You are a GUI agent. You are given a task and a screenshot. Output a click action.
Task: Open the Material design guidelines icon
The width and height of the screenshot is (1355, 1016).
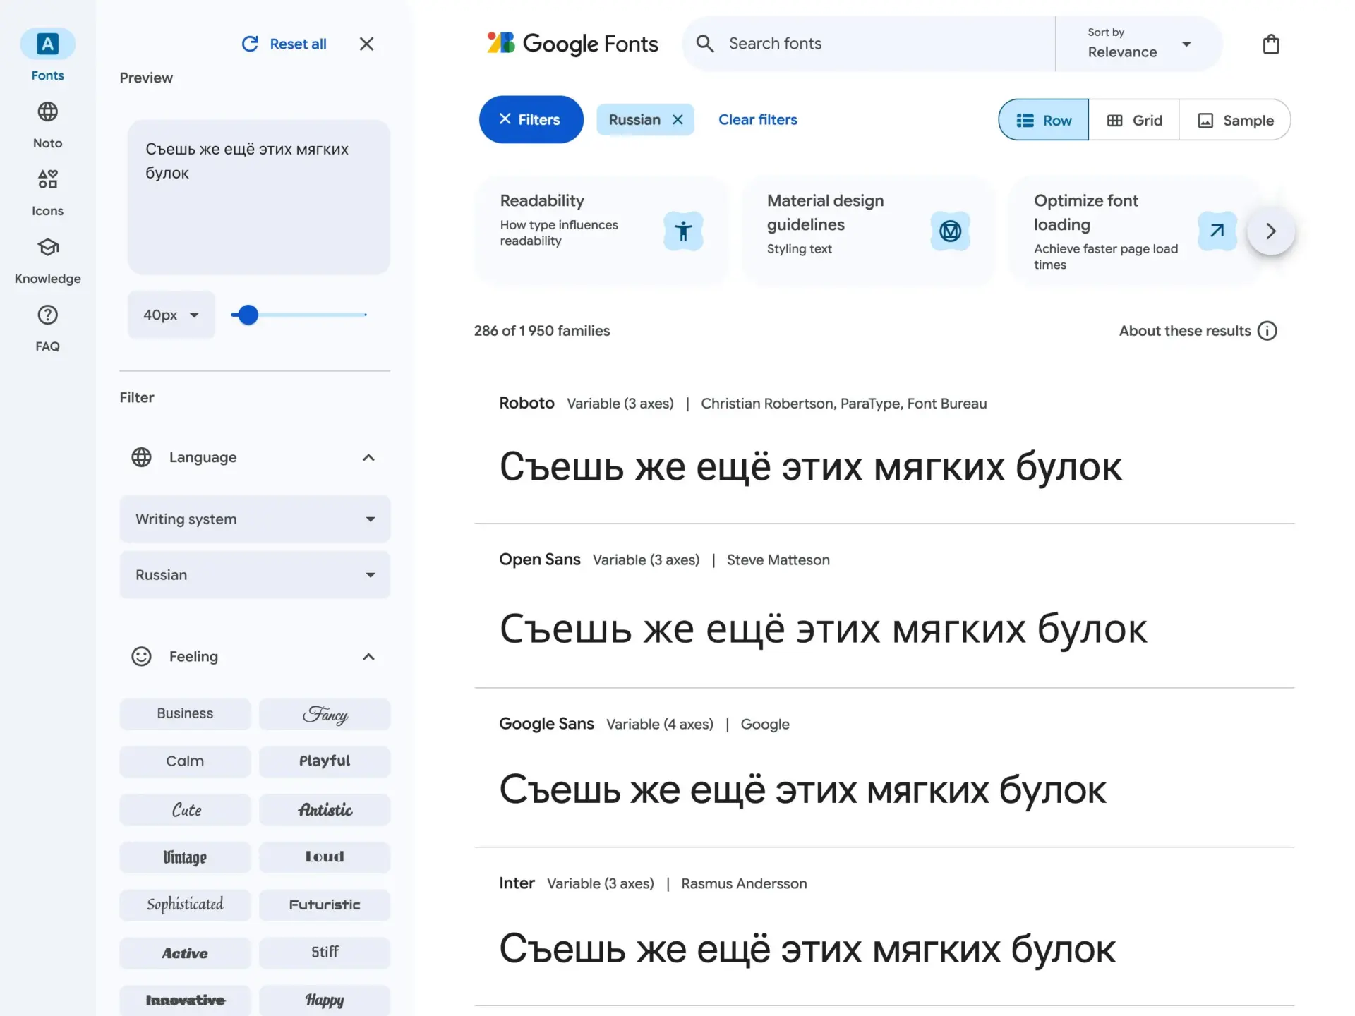950,231
